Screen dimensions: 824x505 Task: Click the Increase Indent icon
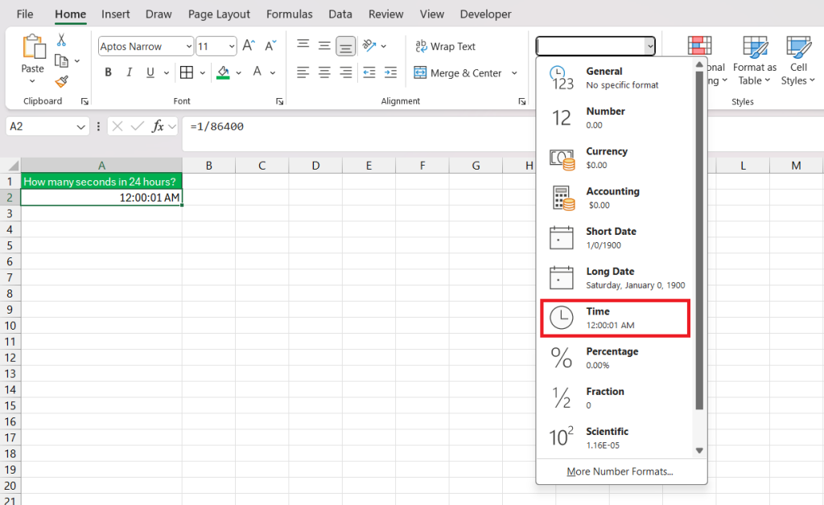pos(390,73)
